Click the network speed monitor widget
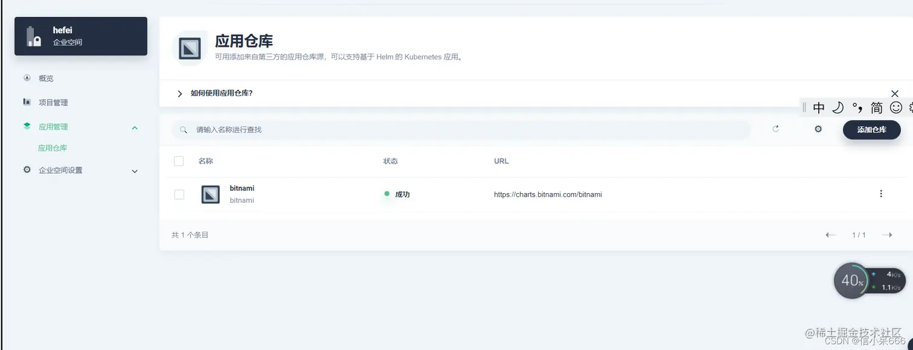Screen dimensions: 913x350 click(x=886, y=281)
